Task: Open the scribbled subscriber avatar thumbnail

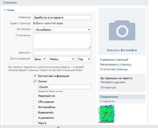Action: (x=107, y=114)
